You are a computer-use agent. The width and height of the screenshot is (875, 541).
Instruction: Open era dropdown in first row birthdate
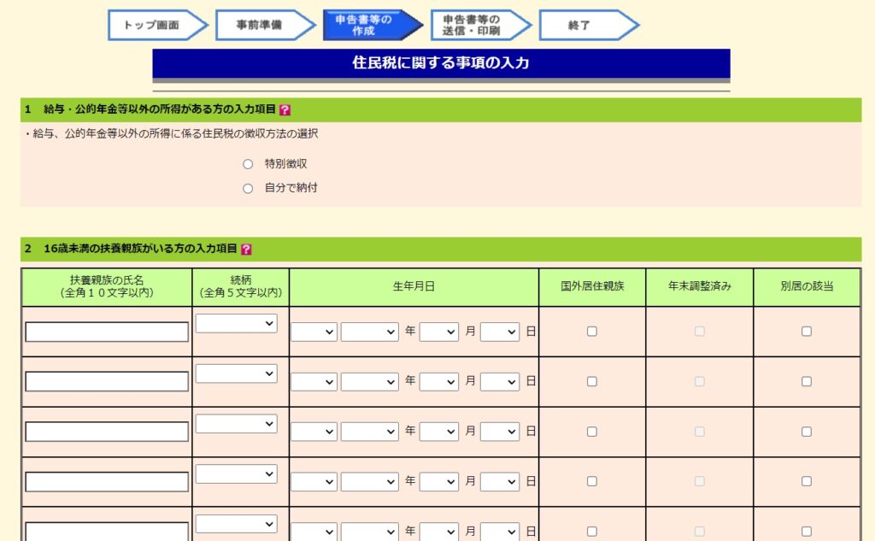[314, 332]
